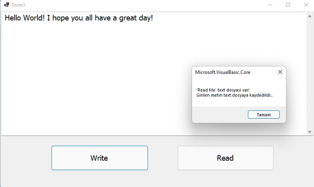The image size is (314, 187).
Task: Minimize the Form1 window
Action: click(x=270, y=5)
